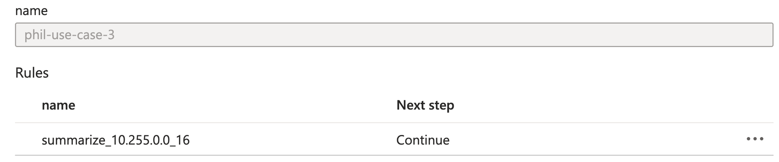Click the name label above the text field
Screen dimensions: 779x162
coord(32,10)
